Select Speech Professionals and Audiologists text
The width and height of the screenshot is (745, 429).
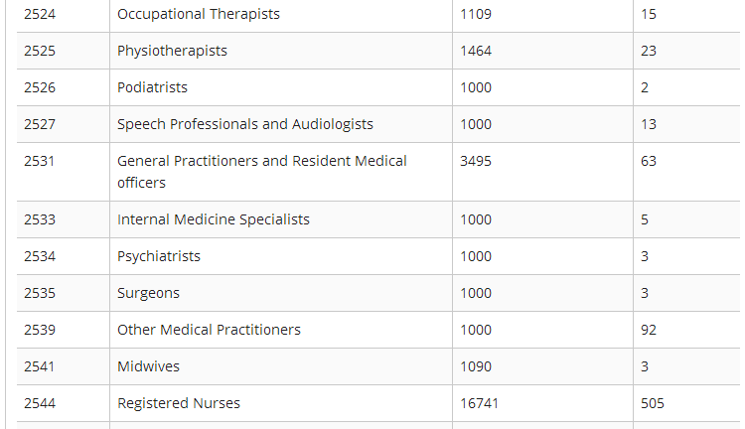point(245,124)
